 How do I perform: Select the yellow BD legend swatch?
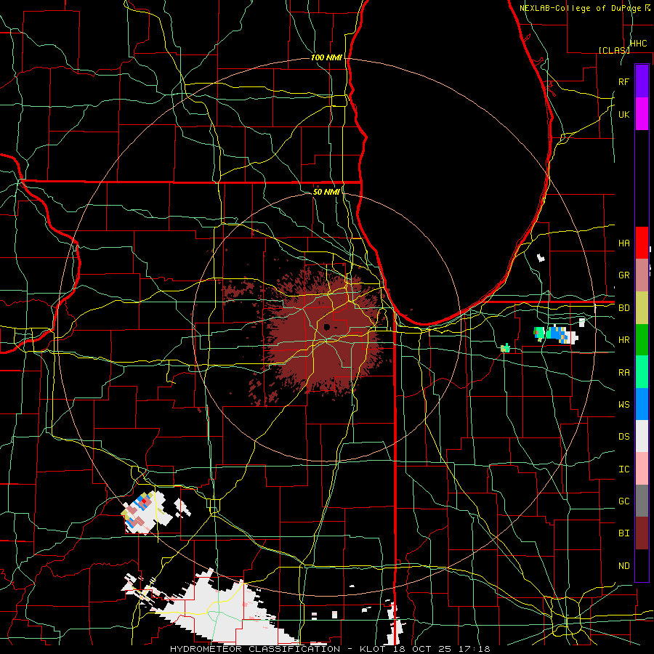[642, 308]
